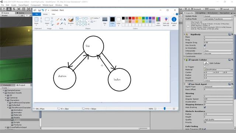Pick red swatch in Paint palette

[133, 18]
